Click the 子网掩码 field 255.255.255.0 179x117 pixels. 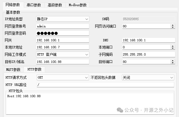tap(149, 54)
